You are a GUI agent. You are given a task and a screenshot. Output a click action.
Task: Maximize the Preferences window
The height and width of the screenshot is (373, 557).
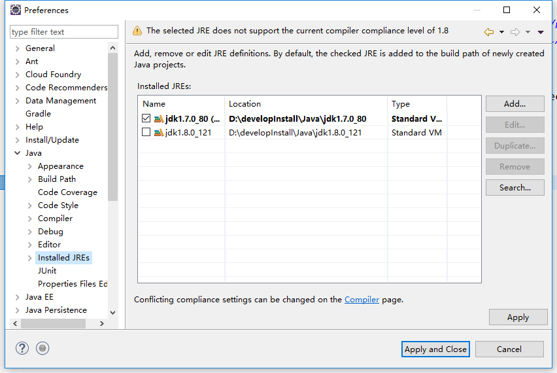click(507, 10)
